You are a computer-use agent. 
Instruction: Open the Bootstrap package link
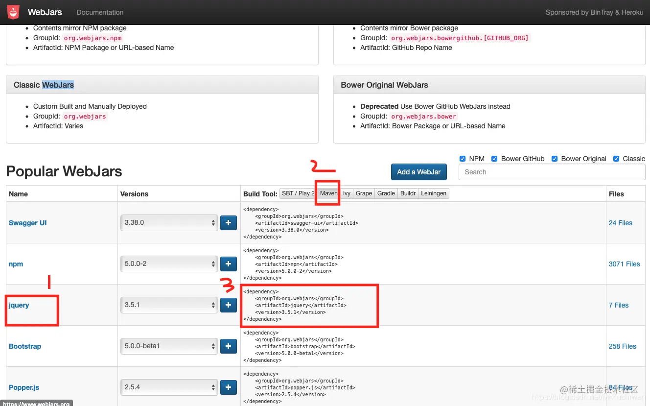coord(25,346)
